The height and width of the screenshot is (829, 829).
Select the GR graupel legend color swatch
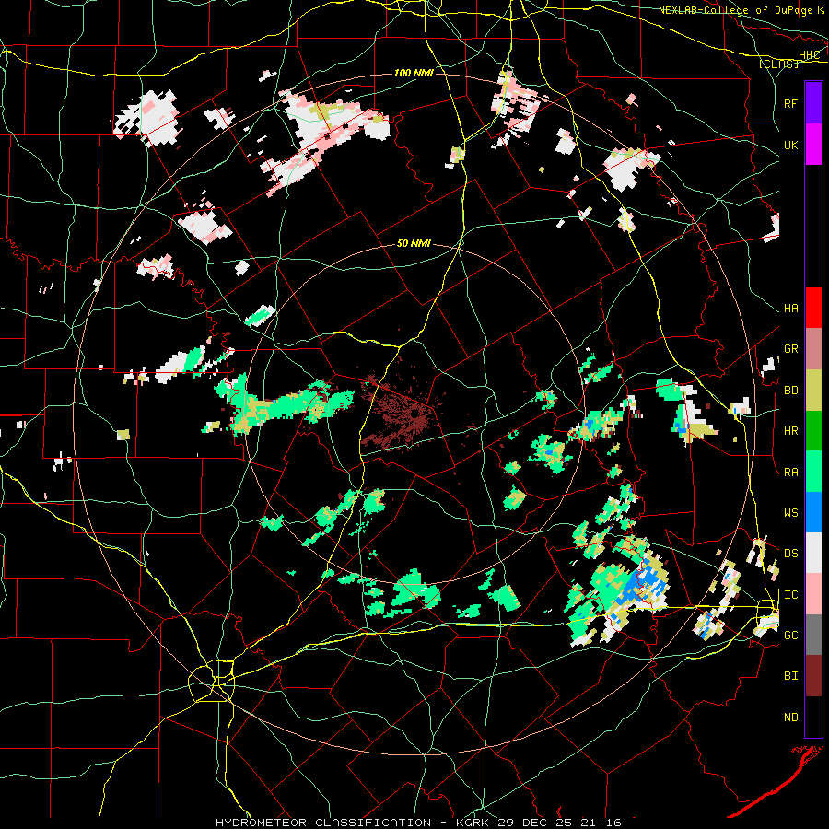[x=813, y=349]
